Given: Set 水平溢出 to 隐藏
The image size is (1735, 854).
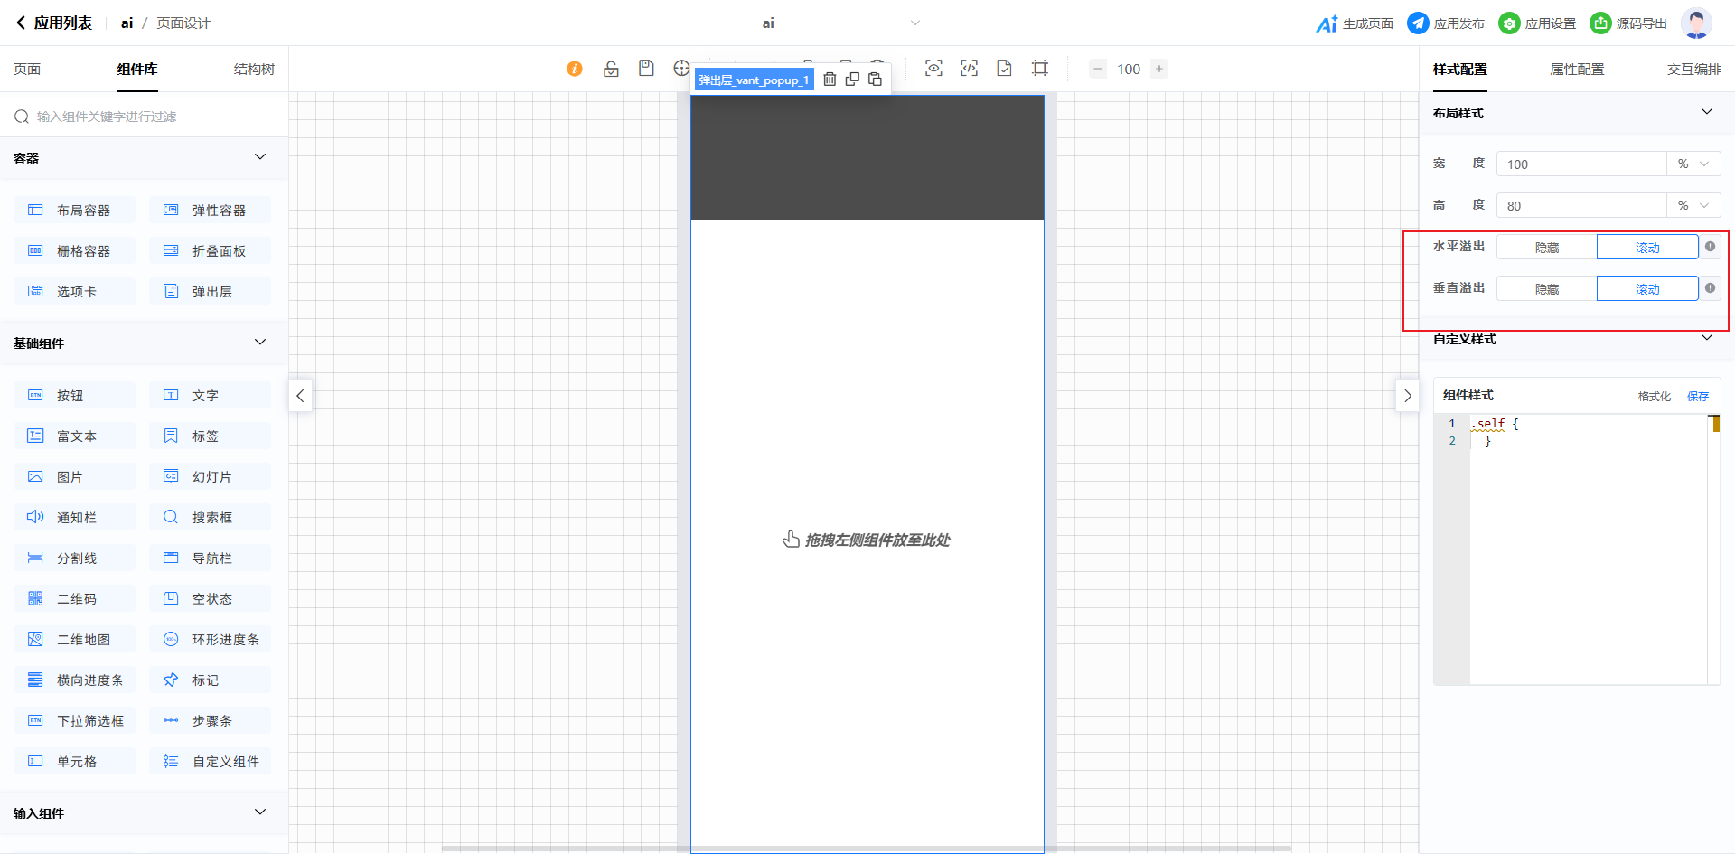Looking at the screenshot, I should click(1546, 248).
